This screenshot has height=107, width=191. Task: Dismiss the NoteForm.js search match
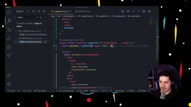[x=45, y=42]
